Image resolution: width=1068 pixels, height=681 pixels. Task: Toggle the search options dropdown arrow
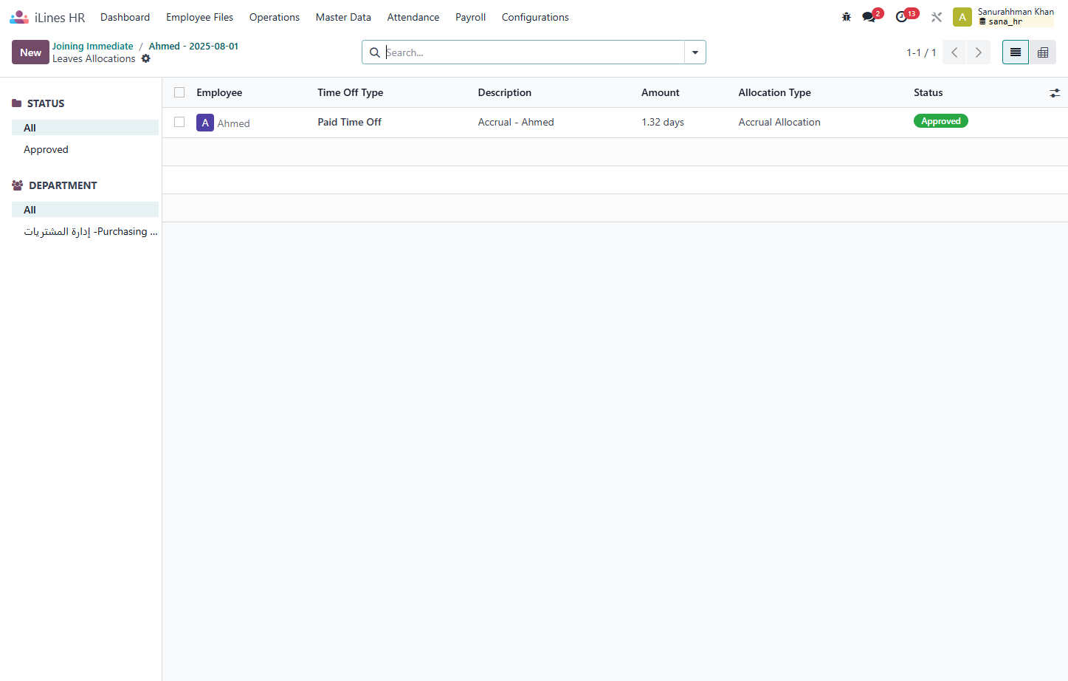click(695, 52)
